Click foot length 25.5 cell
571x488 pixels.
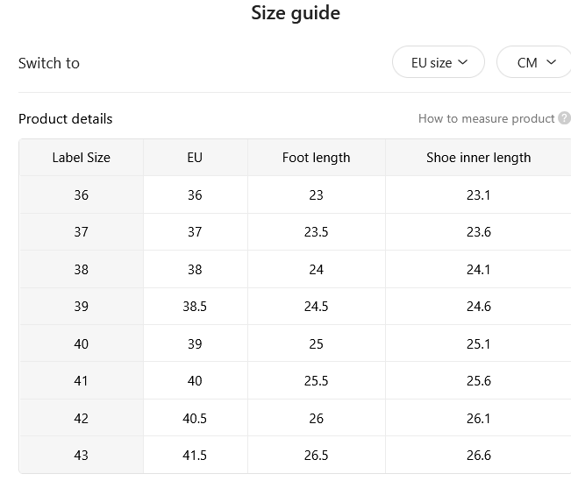coord(316,381)
